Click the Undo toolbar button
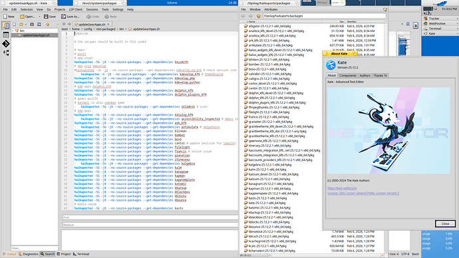This screenshot has width=459, height=258. pyautogui.click(x=92, y=17)
